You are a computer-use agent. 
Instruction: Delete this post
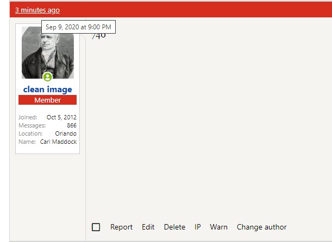coord(174,227)
